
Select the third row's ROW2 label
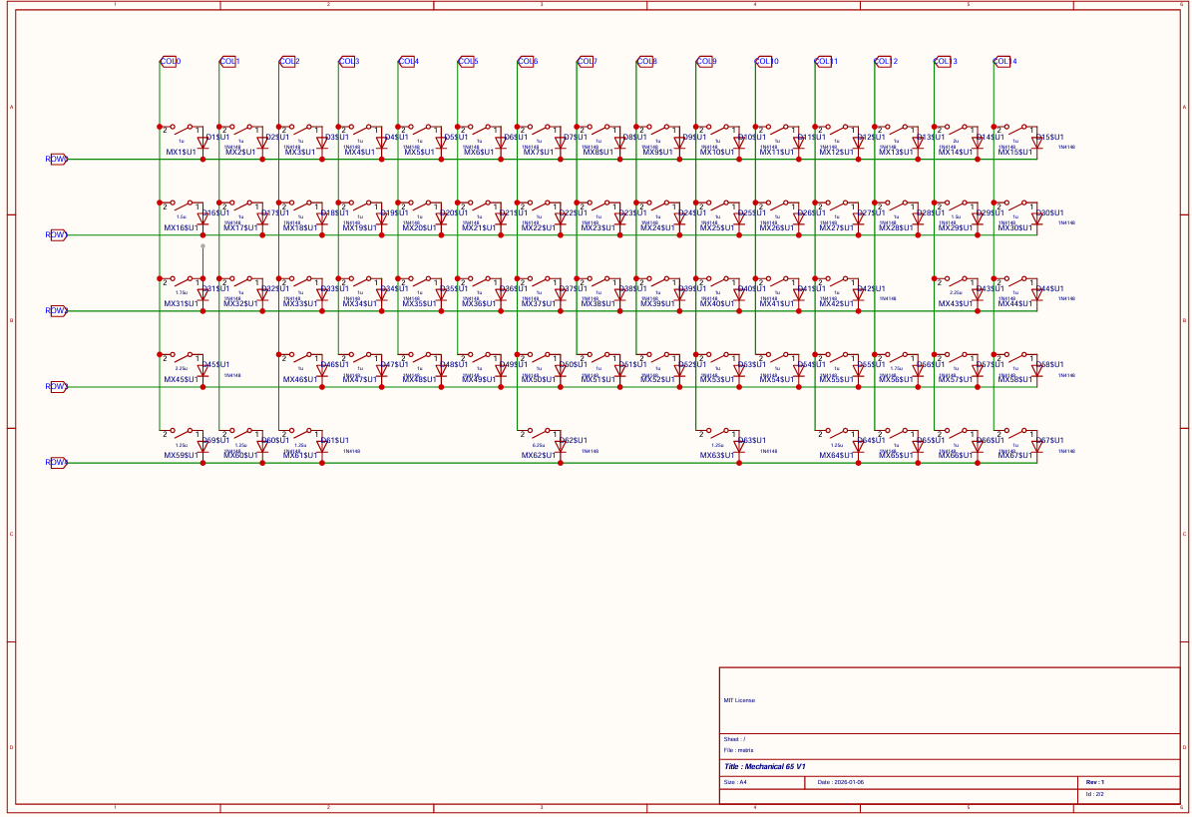pyautogui.click(x=57, y=311)
